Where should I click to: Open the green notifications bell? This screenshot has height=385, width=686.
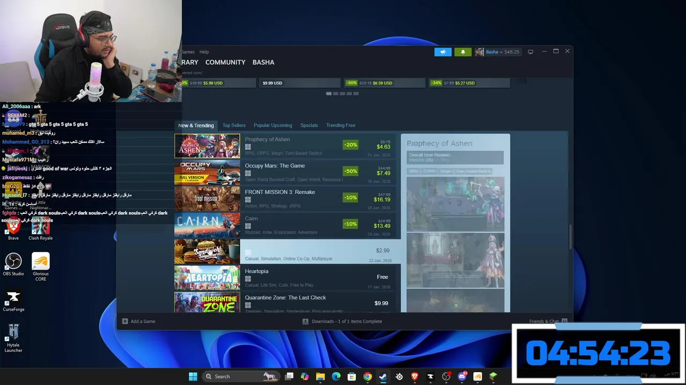[x=463, y=52]
